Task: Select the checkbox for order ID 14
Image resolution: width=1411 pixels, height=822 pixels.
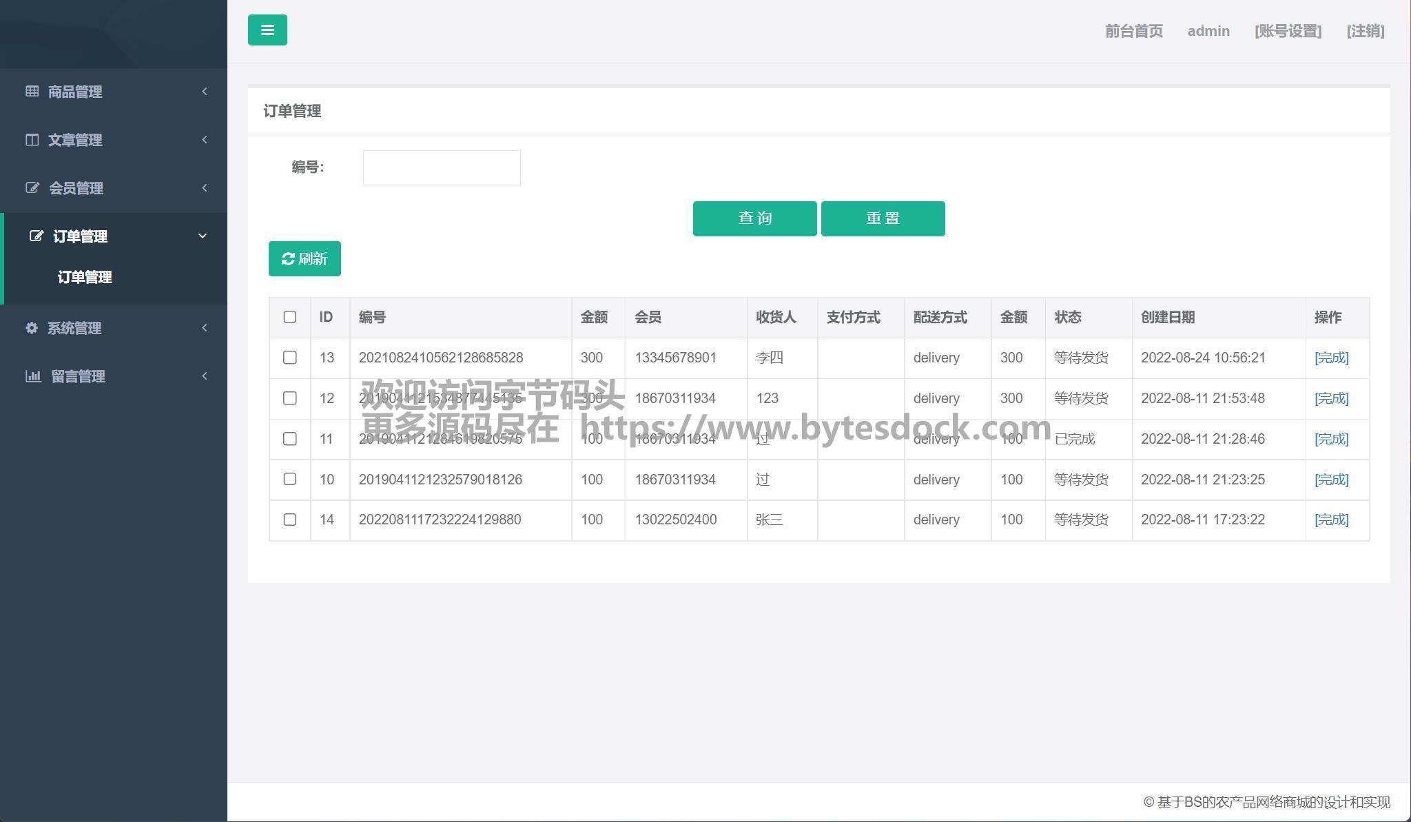Action: (x=289, y=520)
